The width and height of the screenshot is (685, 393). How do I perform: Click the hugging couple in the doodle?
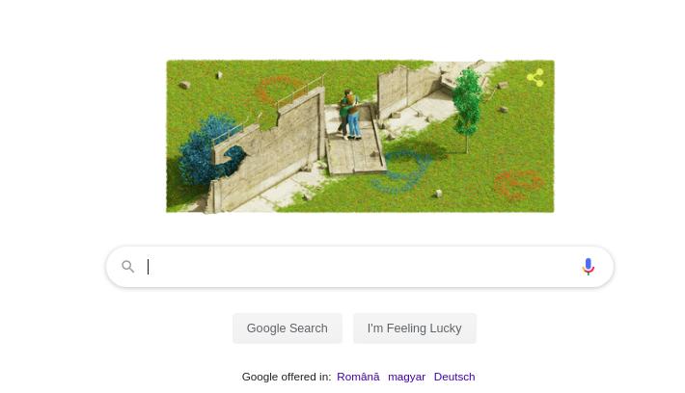click(350, 115)
